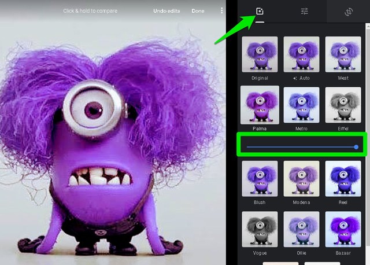
Task: Choose the Metro filter
Action: (x=301, y=105)
